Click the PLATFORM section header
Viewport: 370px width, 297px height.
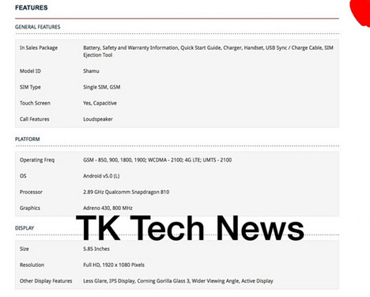pos(28,139)
